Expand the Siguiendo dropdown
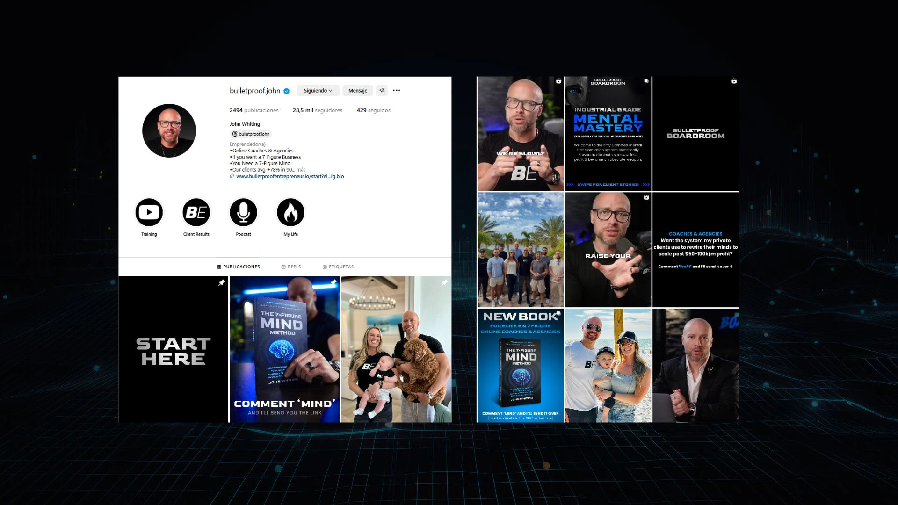The width and height of the screenshot is (898, 505). tap(318, 91)
